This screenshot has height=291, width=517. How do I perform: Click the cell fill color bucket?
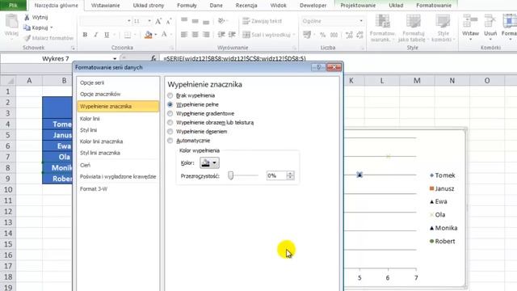(149, 35)
